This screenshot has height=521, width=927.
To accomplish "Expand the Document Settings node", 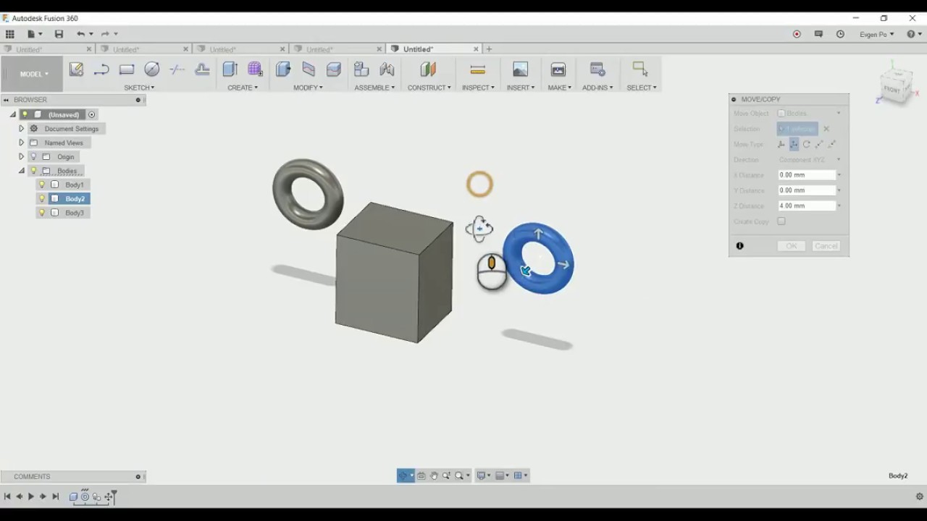I will point(21,128).
